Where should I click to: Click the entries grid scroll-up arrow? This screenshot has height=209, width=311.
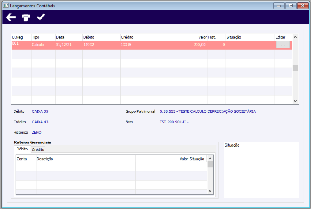(x=295, y=37)
